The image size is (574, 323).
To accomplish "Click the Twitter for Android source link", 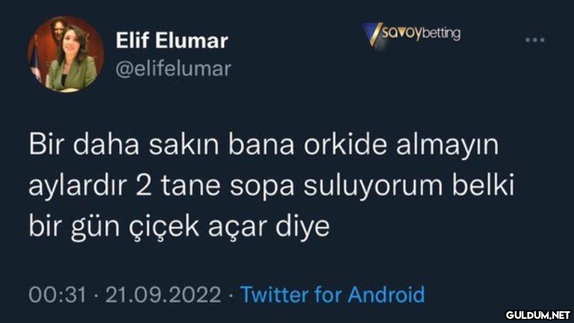I will click(x=332, y=295).
